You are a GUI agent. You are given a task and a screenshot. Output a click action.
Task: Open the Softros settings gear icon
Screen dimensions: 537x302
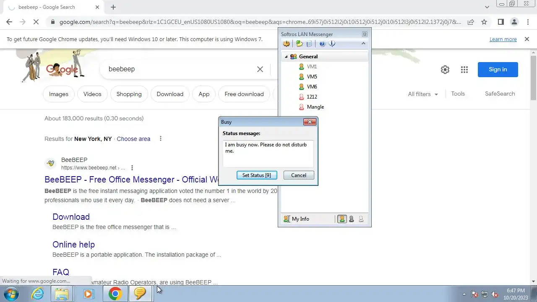pyautogui.click(x=287, y=44)
